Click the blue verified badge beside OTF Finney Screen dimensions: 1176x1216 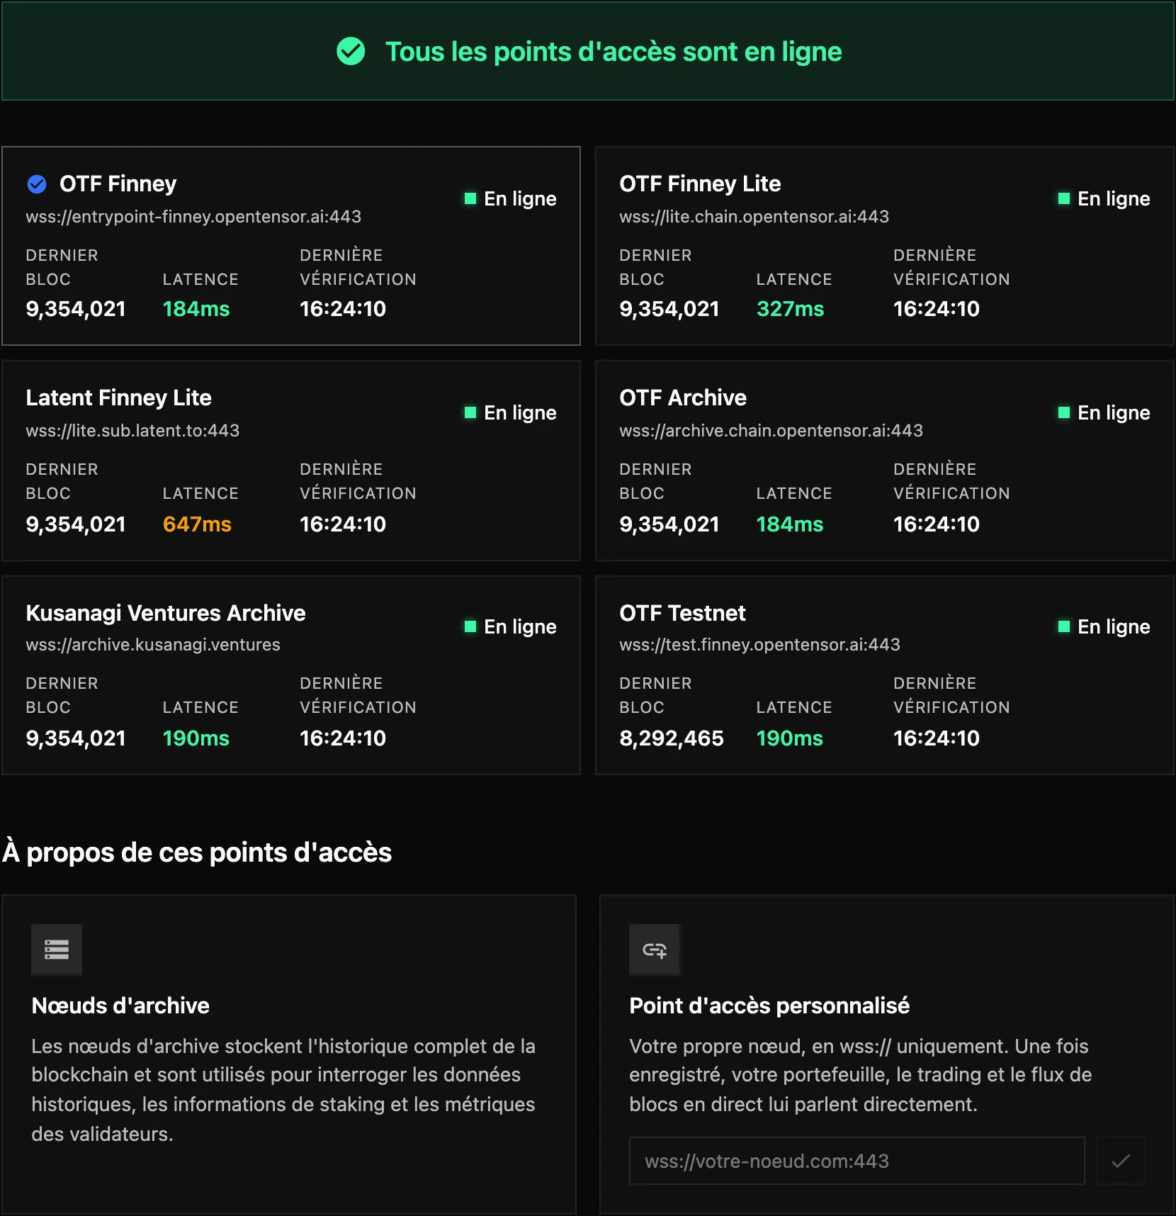[37, 184]
